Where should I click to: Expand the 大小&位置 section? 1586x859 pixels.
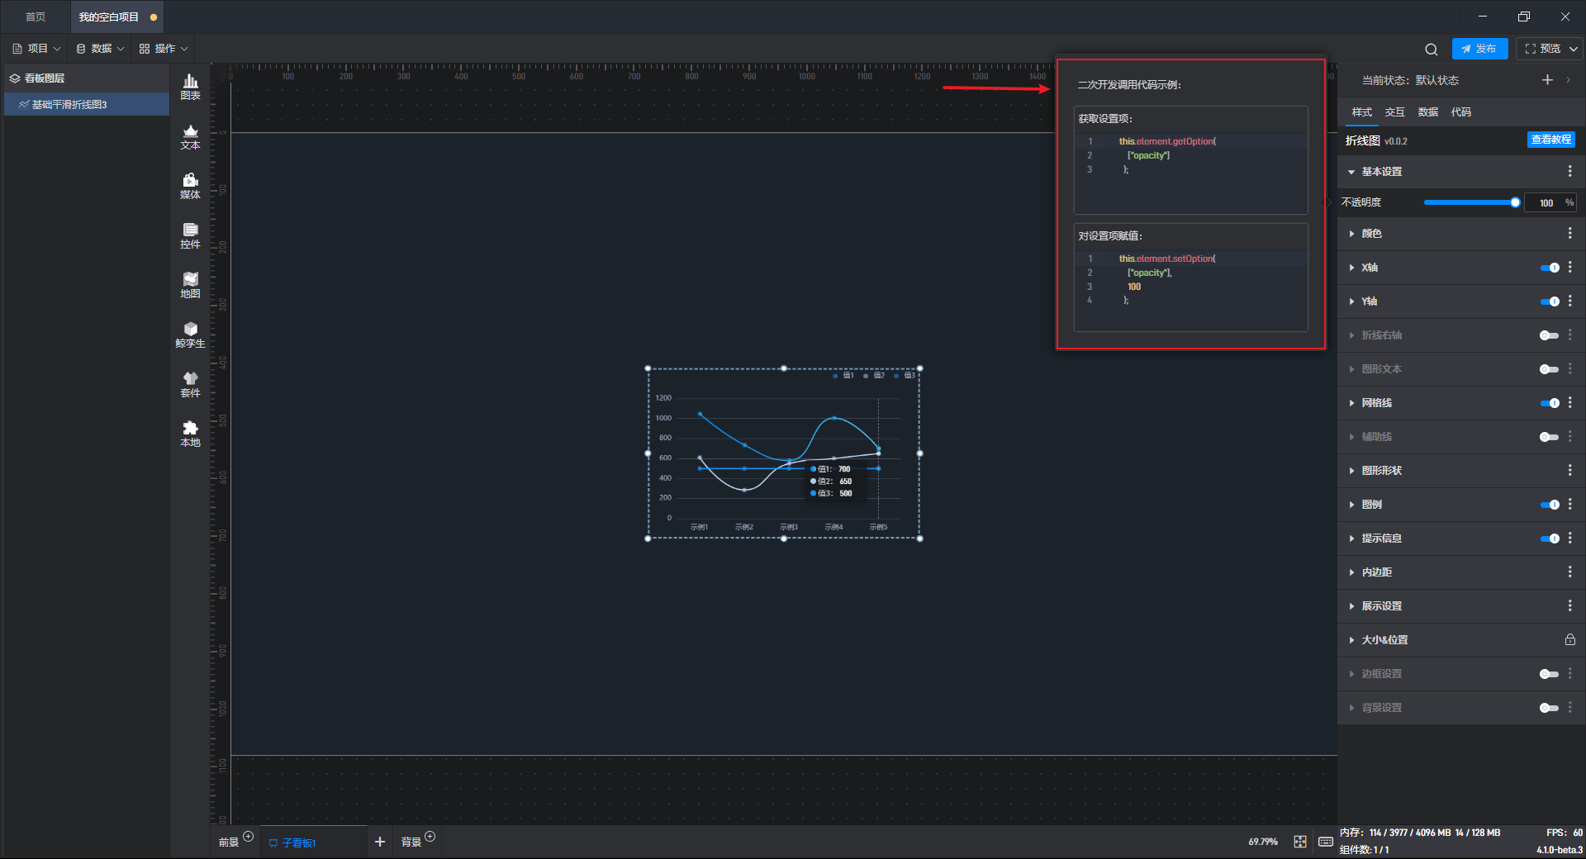(1351, 640)
